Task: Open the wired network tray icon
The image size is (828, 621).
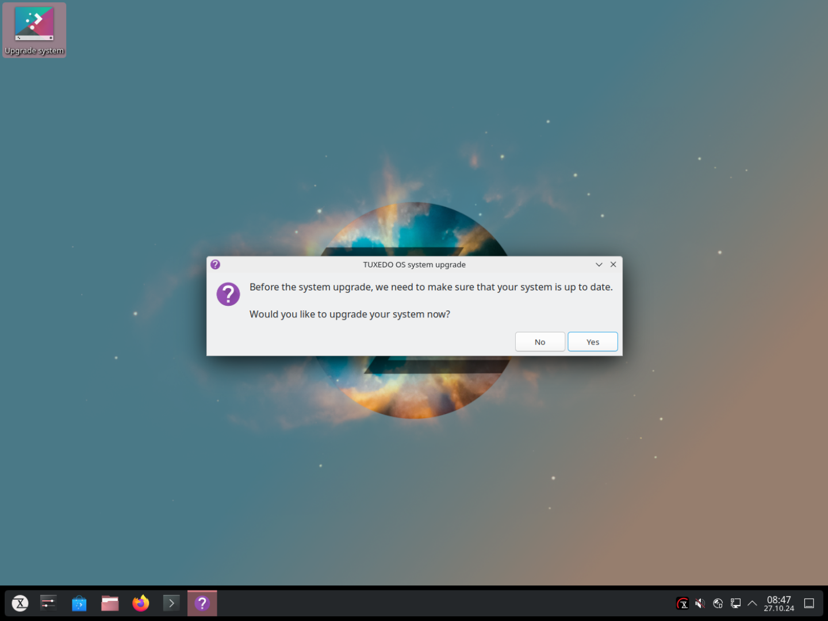Action: [735, 603]
